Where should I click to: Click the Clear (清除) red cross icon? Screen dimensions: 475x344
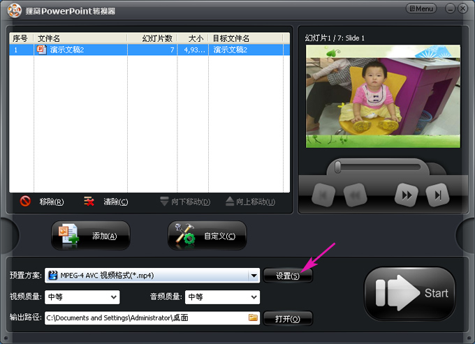[x=89, y=201]
